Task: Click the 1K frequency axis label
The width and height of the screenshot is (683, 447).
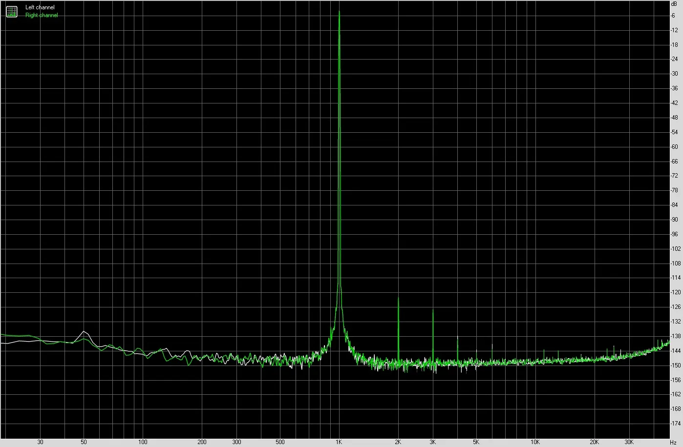Action: (x=339, y=442)
